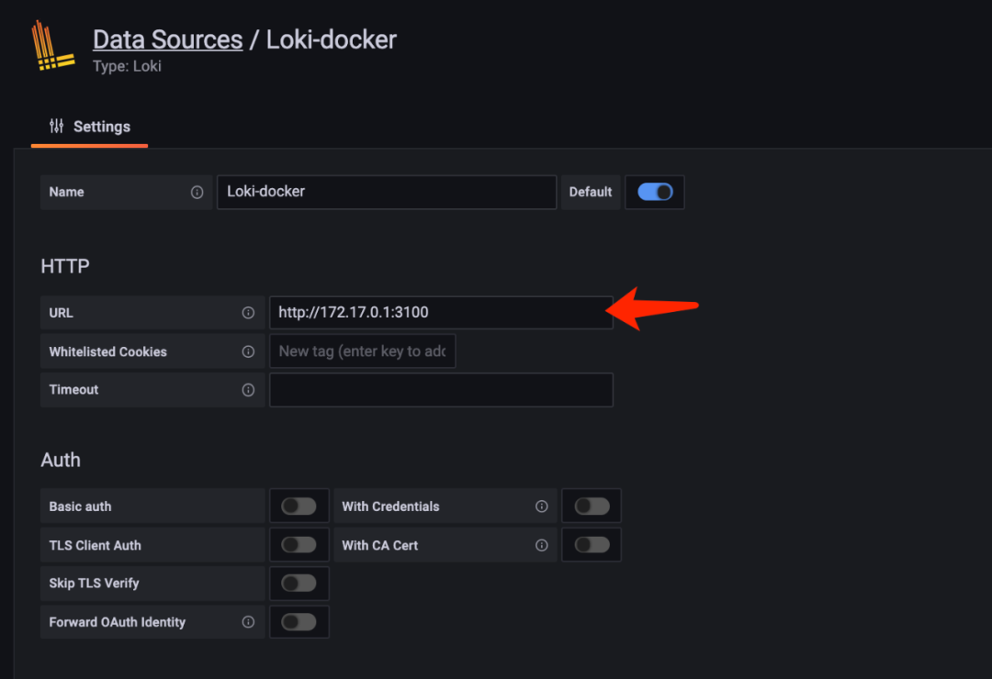992x679 pixels.
Task: Click the Settings sliders icon
Action: tap(56, 127)
